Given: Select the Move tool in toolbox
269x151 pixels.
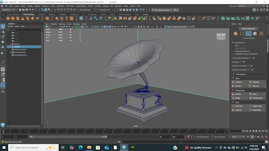Looking at the screenshot, I should click(3, 42).
